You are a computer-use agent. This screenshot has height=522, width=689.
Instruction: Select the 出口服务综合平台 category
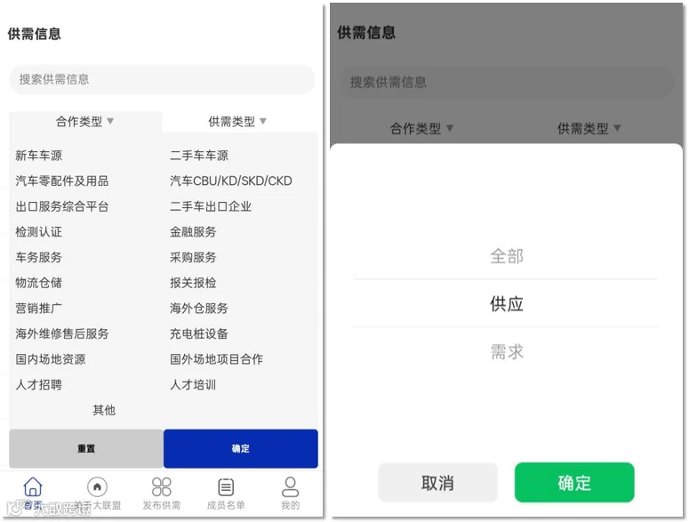[x=62, y=206]
